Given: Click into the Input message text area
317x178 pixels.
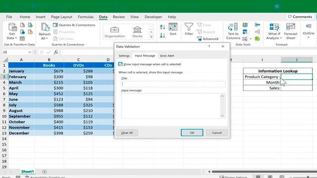Looking at the screenshot, I should point(171,106).
